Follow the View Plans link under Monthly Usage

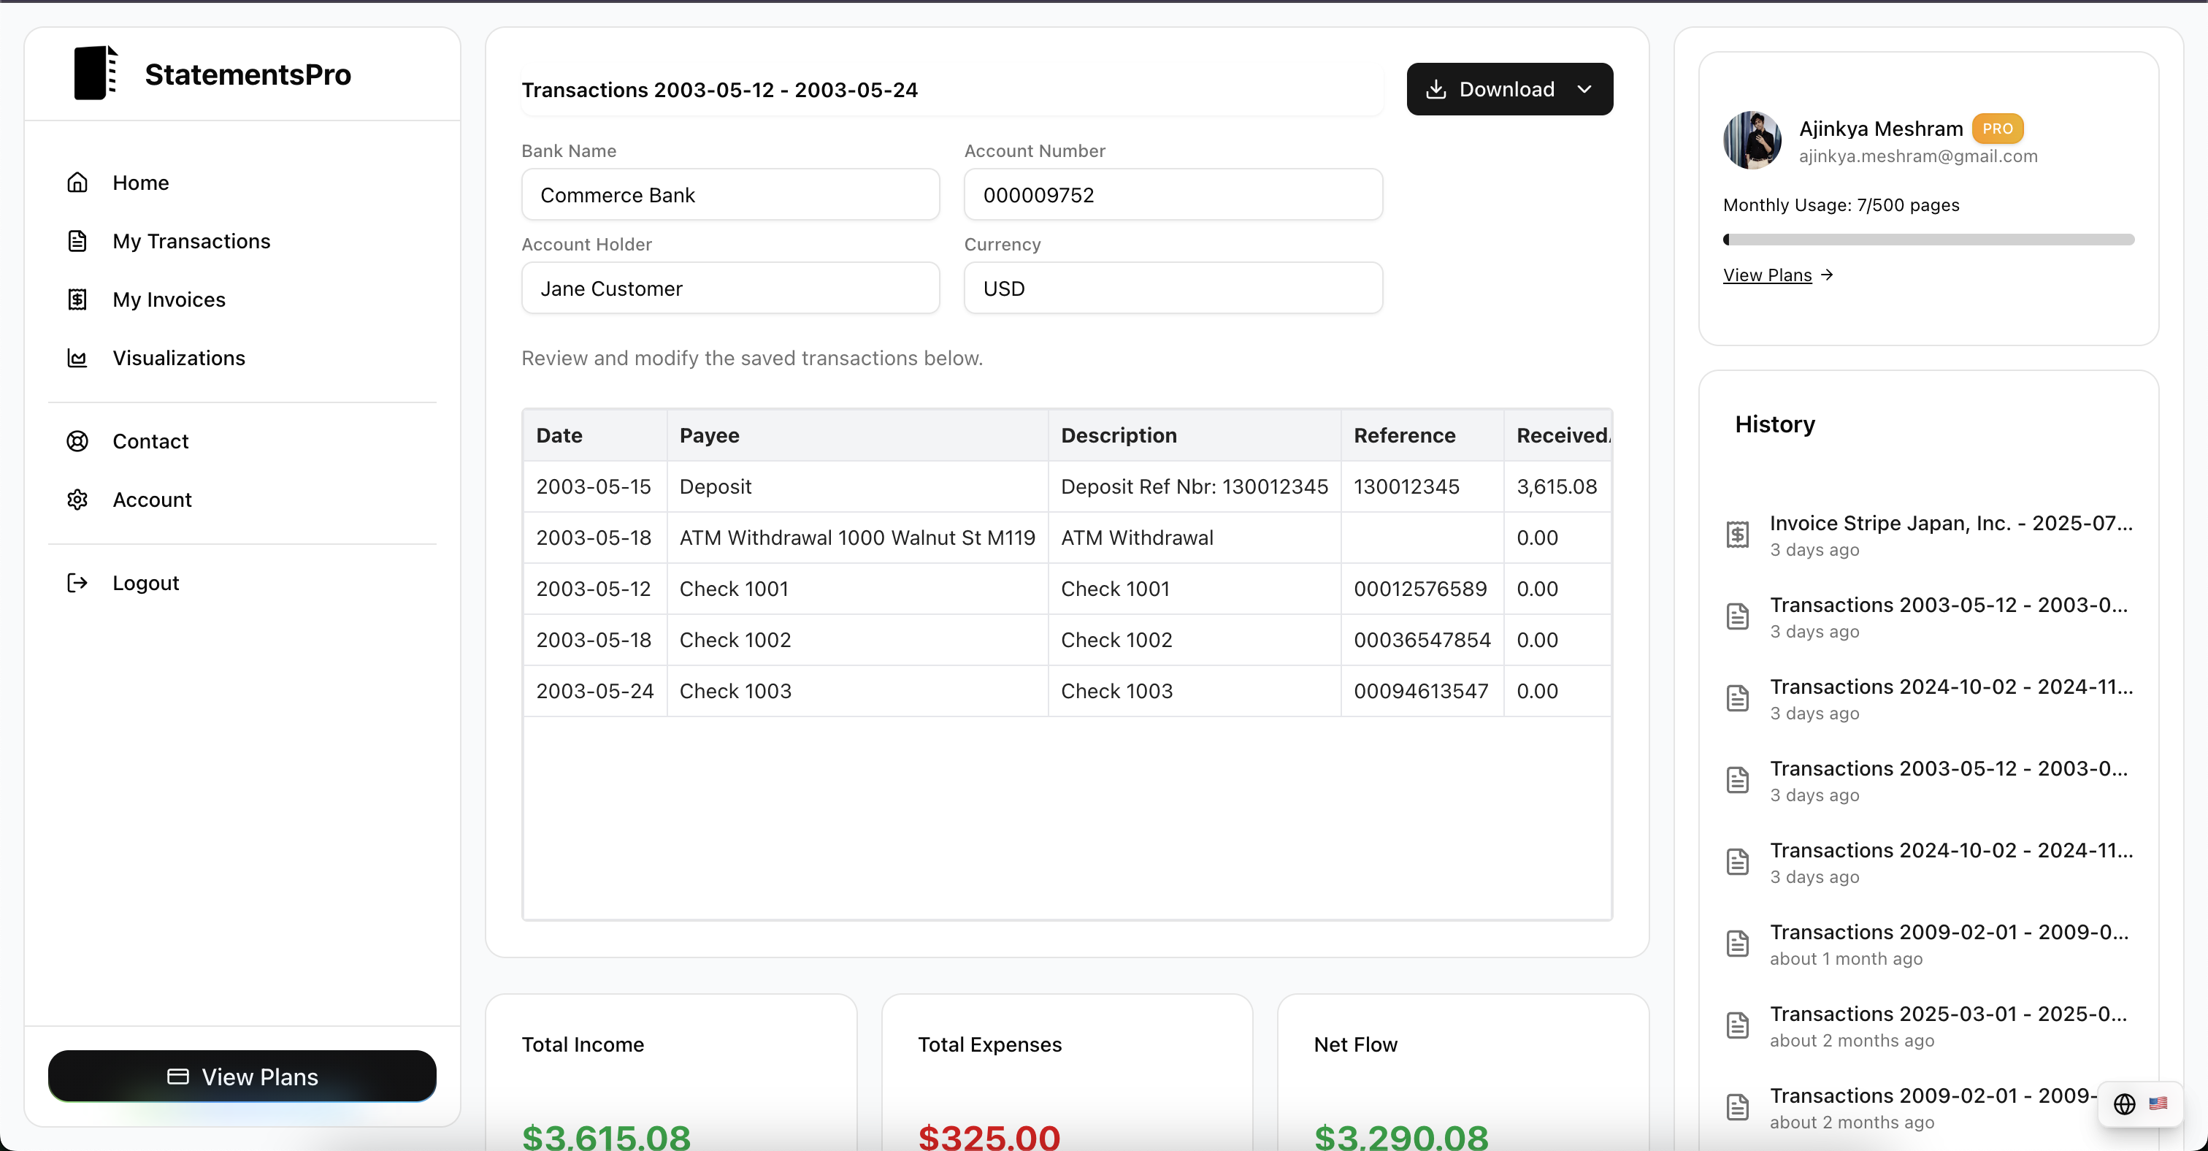[1768, 275]
